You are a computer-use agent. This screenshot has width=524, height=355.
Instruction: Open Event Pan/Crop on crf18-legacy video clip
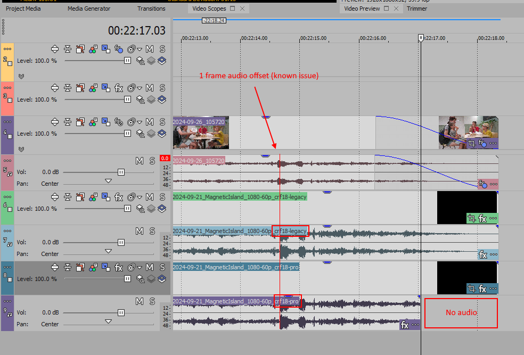pos(471,218)
